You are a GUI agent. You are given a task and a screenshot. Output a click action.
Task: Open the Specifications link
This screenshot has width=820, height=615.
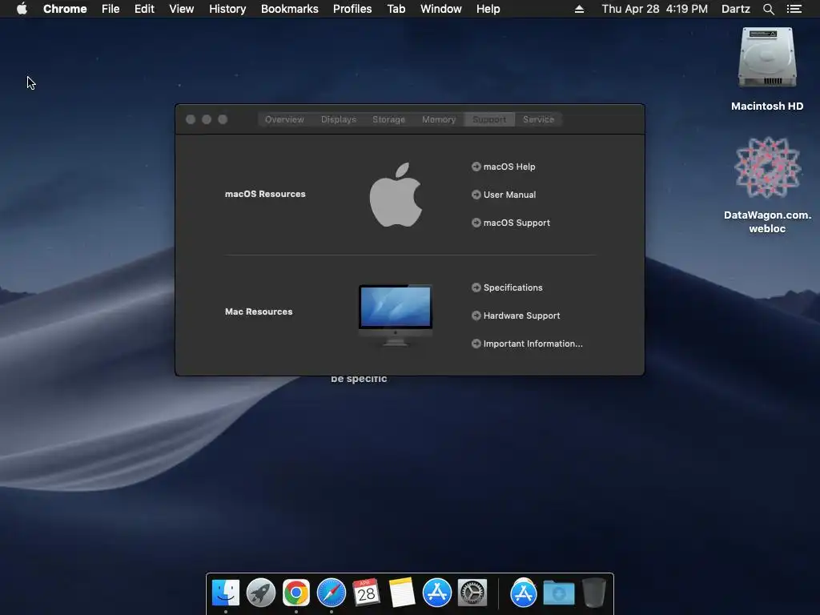pyautogui.click(x=513, y=287)
